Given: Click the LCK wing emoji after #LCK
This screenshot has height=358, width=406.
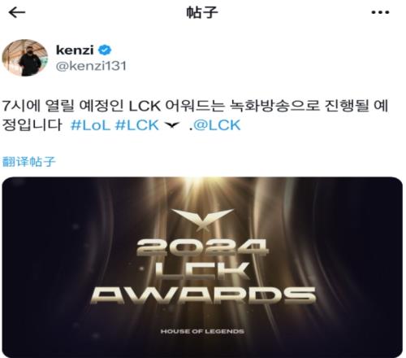Looking at the screenshot, I should 172,124.
